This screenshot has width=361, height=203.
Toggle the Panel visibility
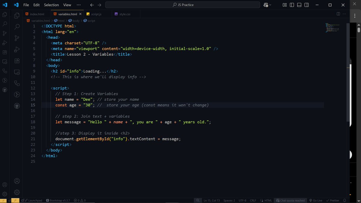(x=299, y=5)
